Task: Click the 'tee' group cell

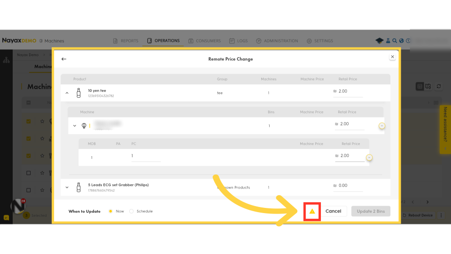Action: coord(220,93)
